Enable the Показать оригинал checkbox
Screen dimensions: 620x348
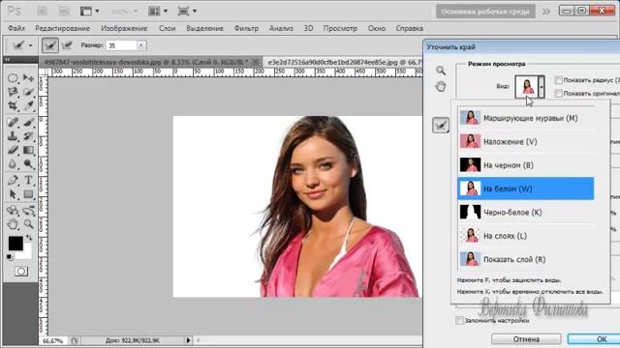tap(558, 93)
